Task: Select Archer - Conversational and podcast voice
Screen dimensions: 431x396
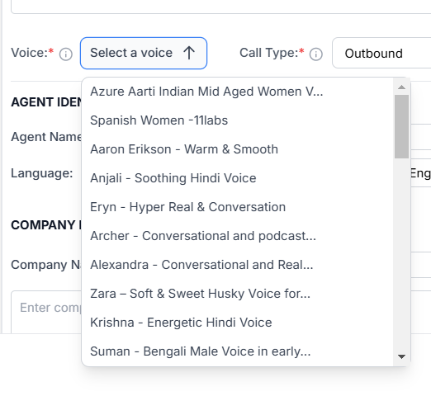Action: point(238,236)
